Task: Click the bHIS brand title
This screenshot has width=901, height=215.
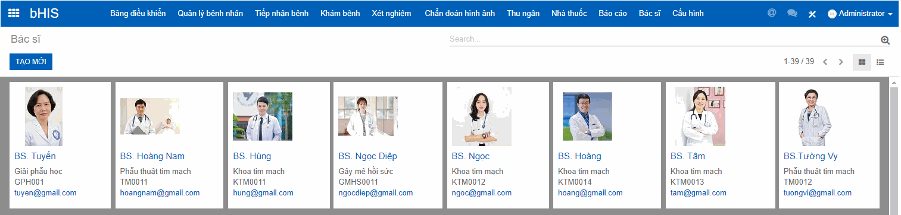Action: pyautogui.click(x=44, y=13)
